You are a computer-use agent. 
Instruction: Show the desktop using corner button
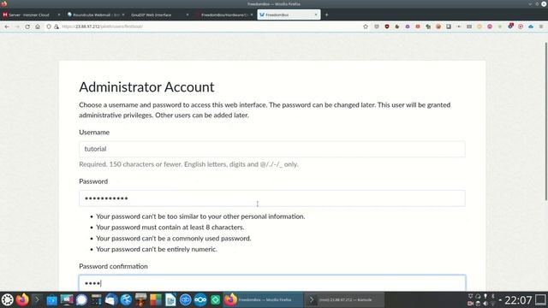[x=540, y=300]
